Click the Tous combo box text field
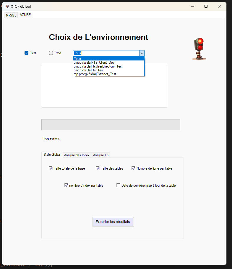This screenshot has width=232, height=269. coord(106,53)
